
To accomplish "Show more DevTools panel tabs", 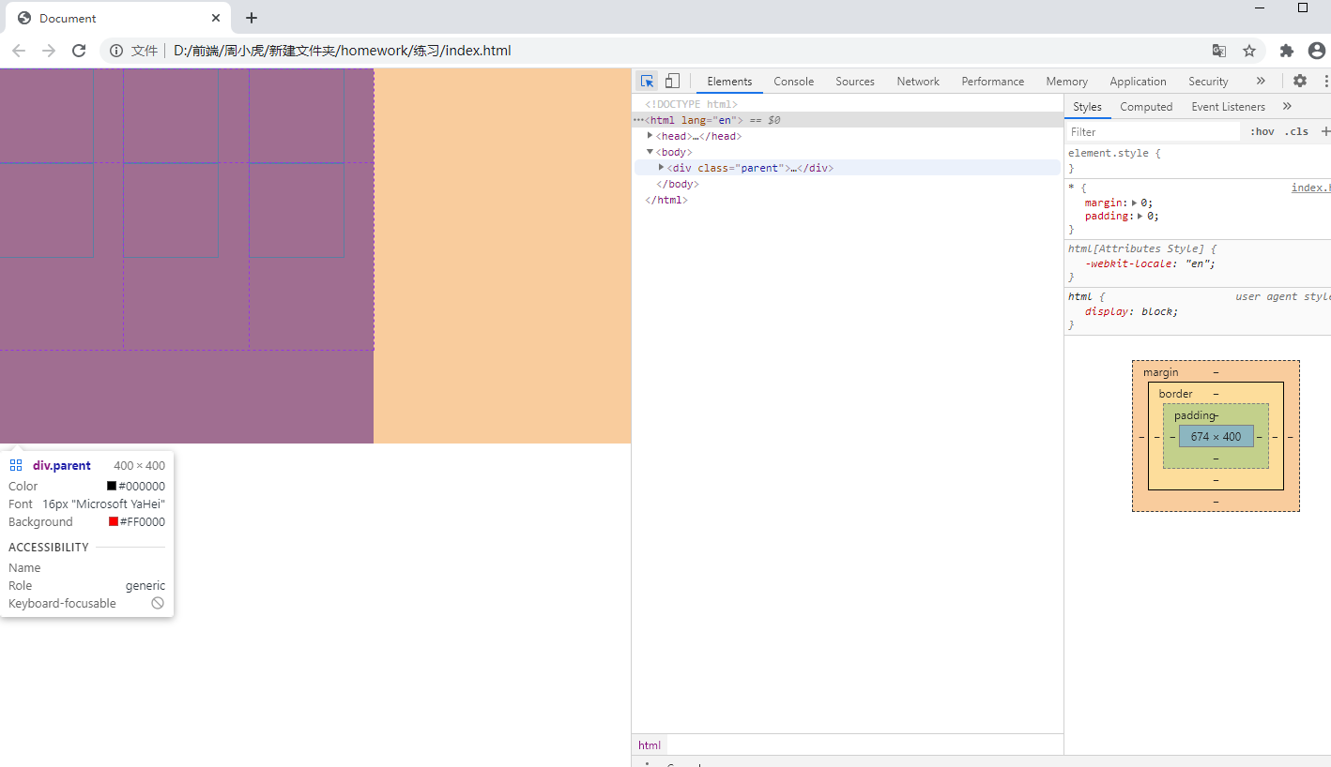I will tap(1261, 81).
